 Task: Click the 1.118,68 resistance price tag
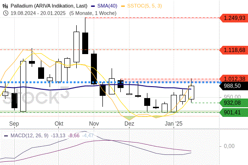234,50
